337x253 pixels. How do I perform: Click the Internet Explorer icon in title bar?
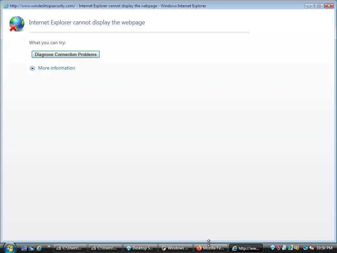[x=6, y=6]
